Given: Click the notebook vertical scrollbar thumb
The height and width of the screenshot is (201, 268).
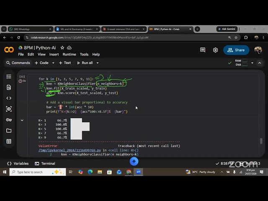Looking at the screenshot, I should (261, 141).
